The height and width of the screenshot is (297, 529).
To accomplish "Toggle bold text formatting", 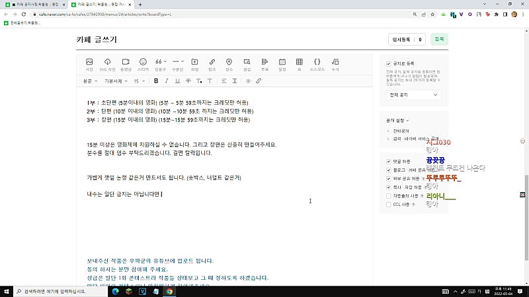I will click(x=156, y=81).
